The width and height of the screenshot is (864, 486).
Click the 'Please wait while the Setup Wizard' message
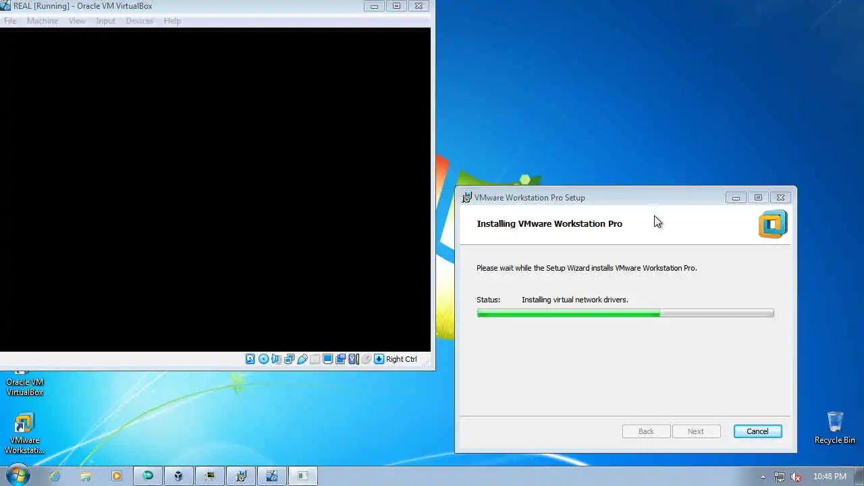tap(587, 268)
